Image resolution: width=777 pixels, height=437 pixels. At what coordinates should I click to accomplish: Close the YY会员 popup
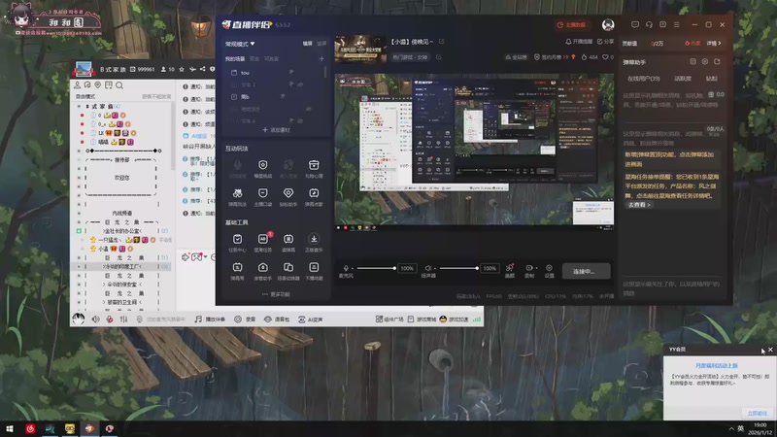pos(770,350)
